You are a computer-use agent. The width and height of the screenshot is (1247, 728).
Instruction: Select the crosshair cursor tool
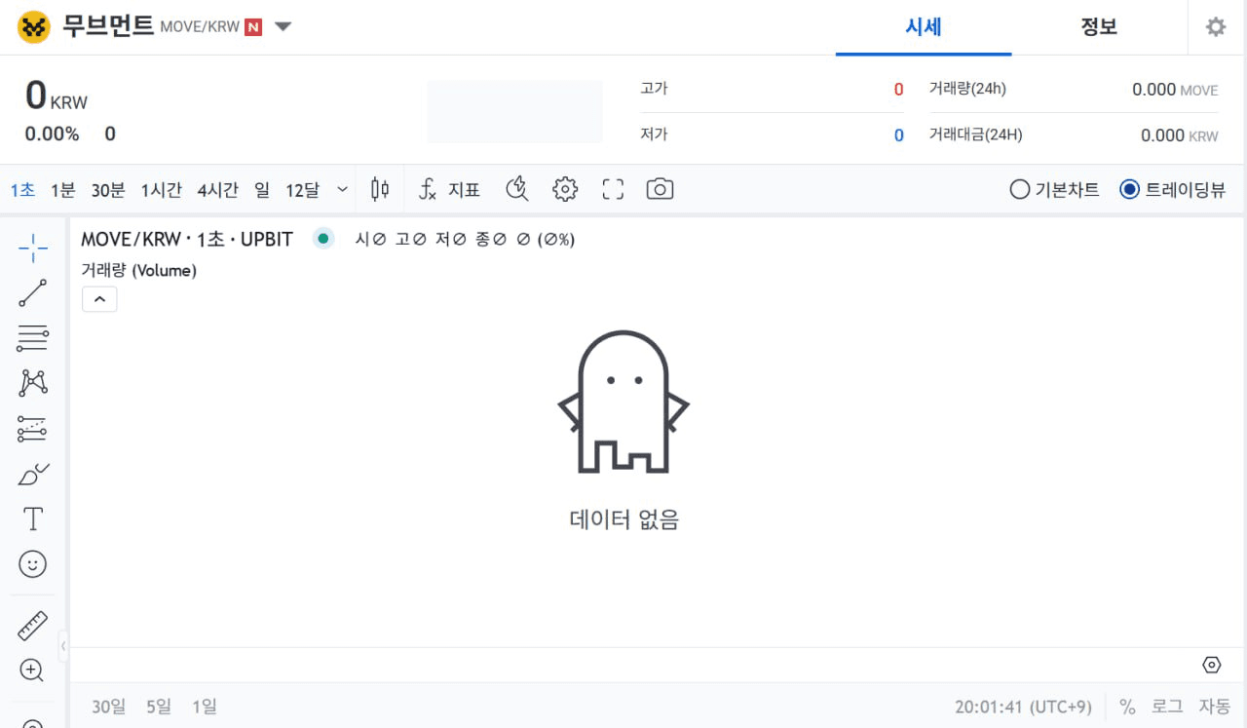coord(33,248)
